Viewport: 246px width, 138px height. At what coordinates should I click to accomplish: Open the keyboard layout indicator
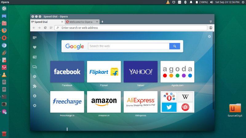[180, 2]
